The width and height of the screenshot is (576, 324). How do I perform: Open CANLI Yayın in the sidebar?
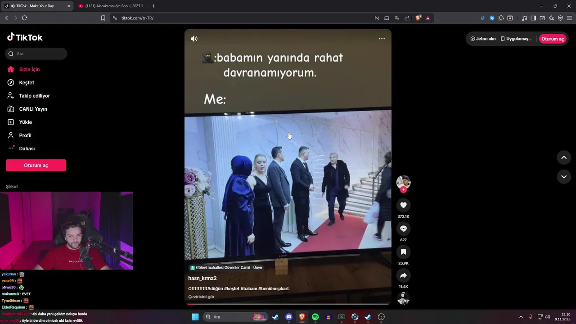pyautogui.click(x=33, y=109)
